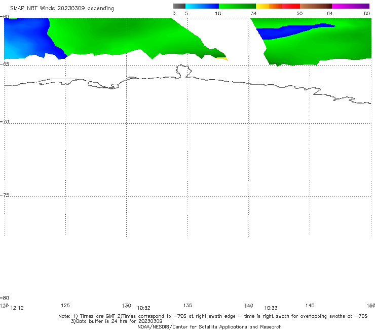Click the note line 'Times are GMT'
The image size is (375, 330).
point(98,316)
